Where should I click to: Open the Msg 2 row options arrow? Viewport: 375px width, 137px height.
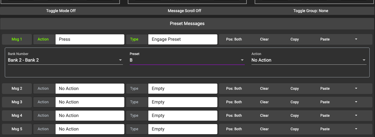pos(356,89)
